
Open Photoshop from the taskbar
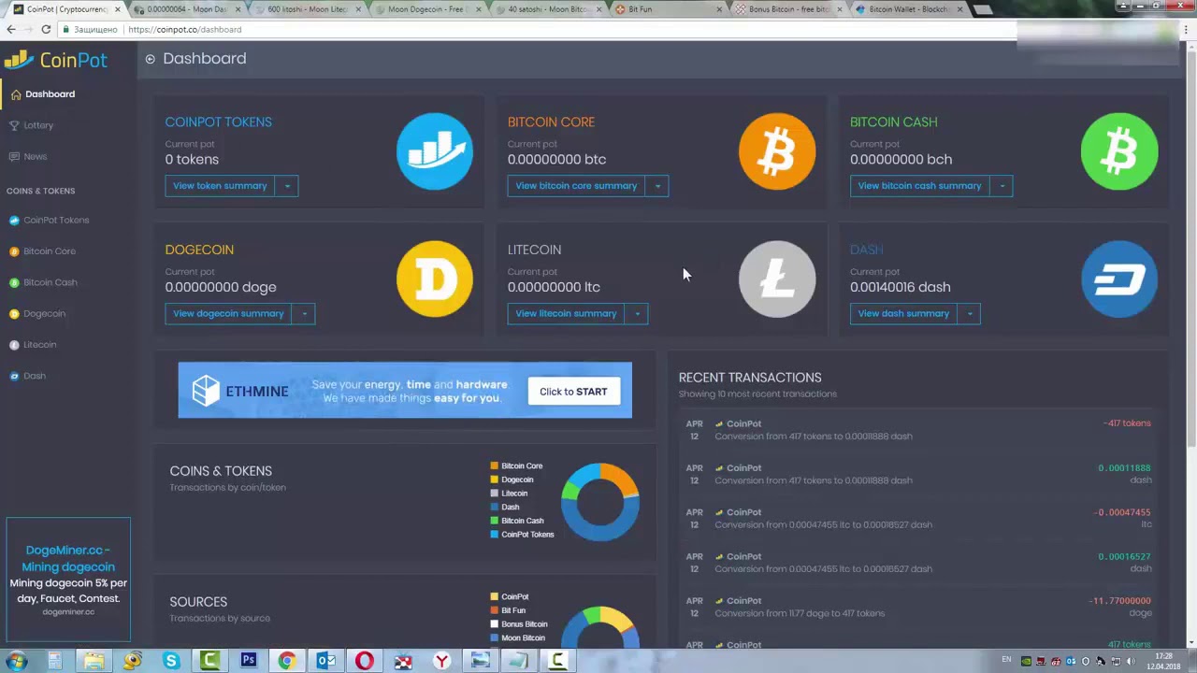click(x=249, y=661)
